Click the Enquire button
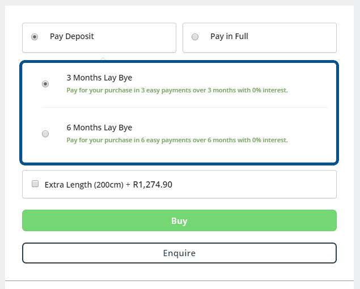This screenshot has height=289, width=360. [179, 253]
